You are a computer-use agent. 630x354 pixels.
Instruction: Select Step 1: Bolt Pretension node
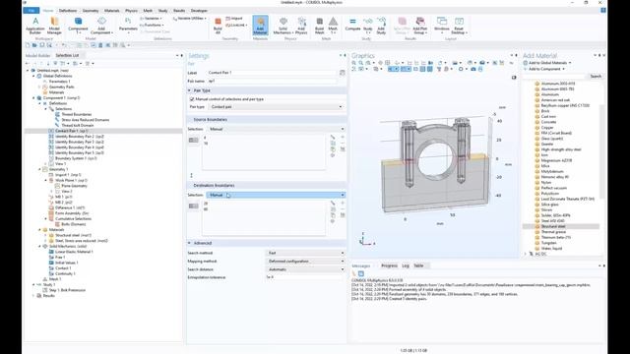pos(67,290)
